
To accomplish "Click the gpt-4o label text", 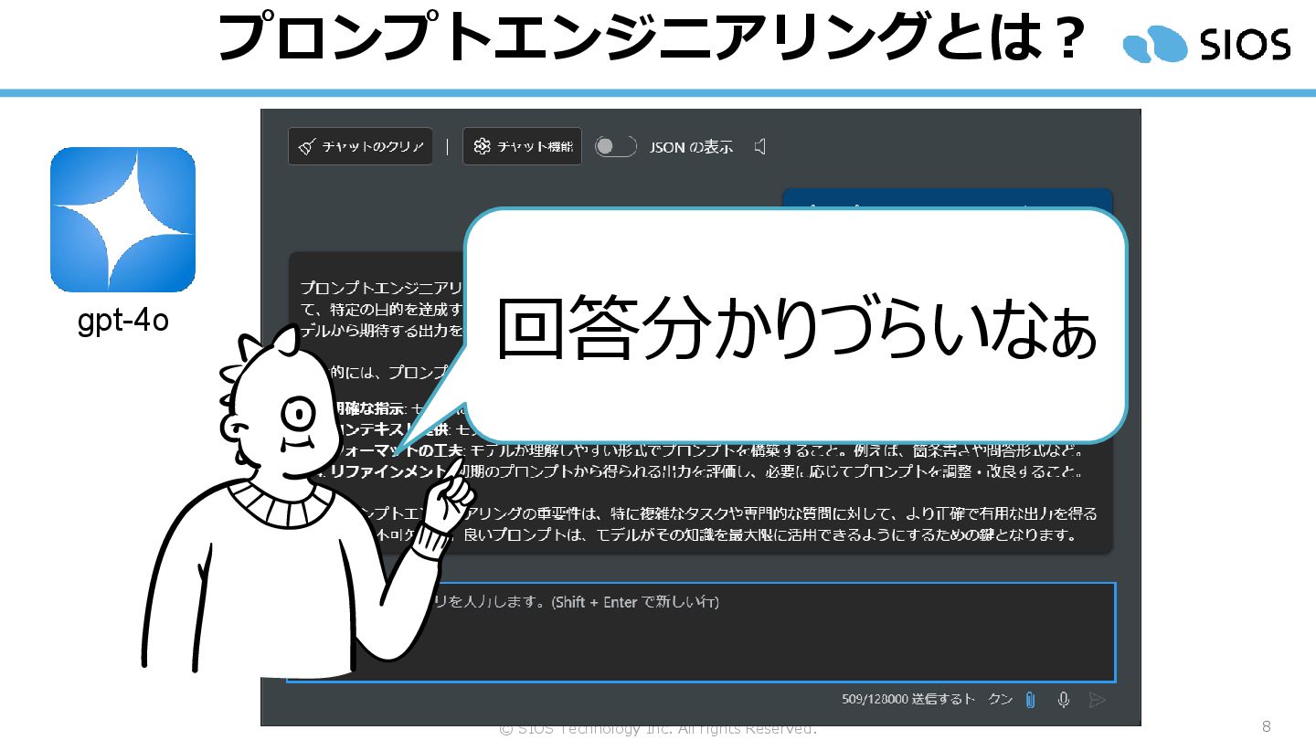I will point(123,322).
